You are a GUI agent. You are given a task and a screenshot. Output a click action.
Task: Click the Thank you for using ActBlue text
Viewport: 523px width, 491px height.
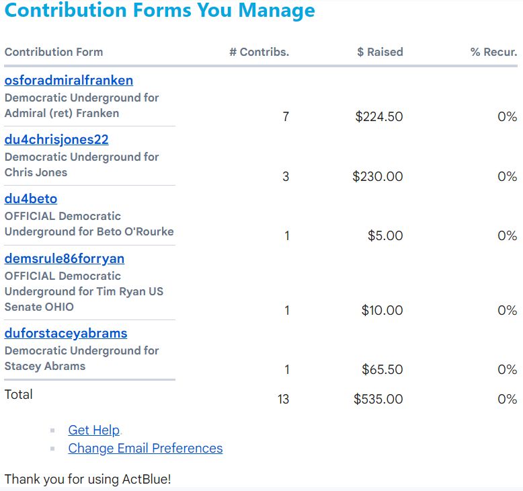pos(87,480)
